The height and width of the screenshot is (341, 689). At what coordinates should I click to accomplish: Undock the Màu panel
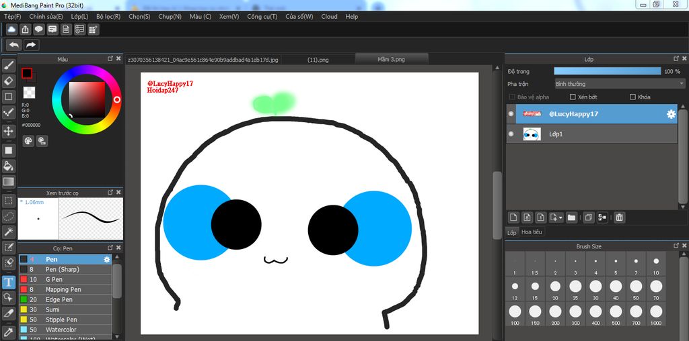(110, 58)
